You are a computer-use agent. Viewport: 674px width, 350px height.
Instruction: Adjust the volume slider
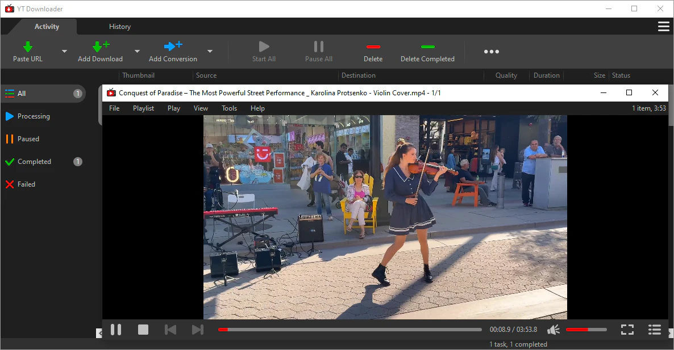585,329
